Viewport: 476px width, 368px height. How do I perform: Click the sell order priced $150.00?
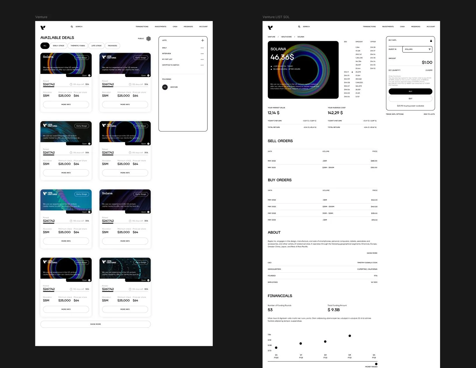coord(322,168)
